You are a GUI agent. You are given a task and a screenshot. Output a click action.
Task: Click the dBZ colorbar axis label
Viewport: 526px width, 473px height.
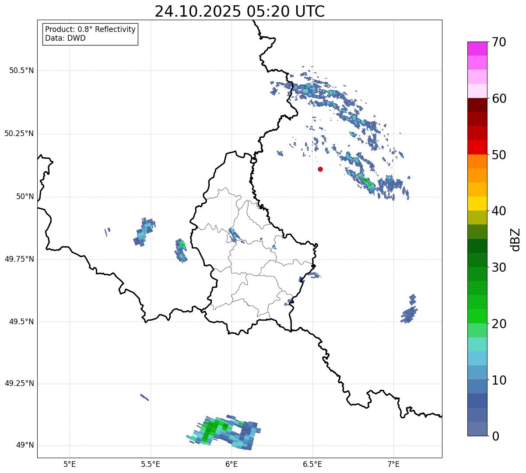[x=516, y=239]
